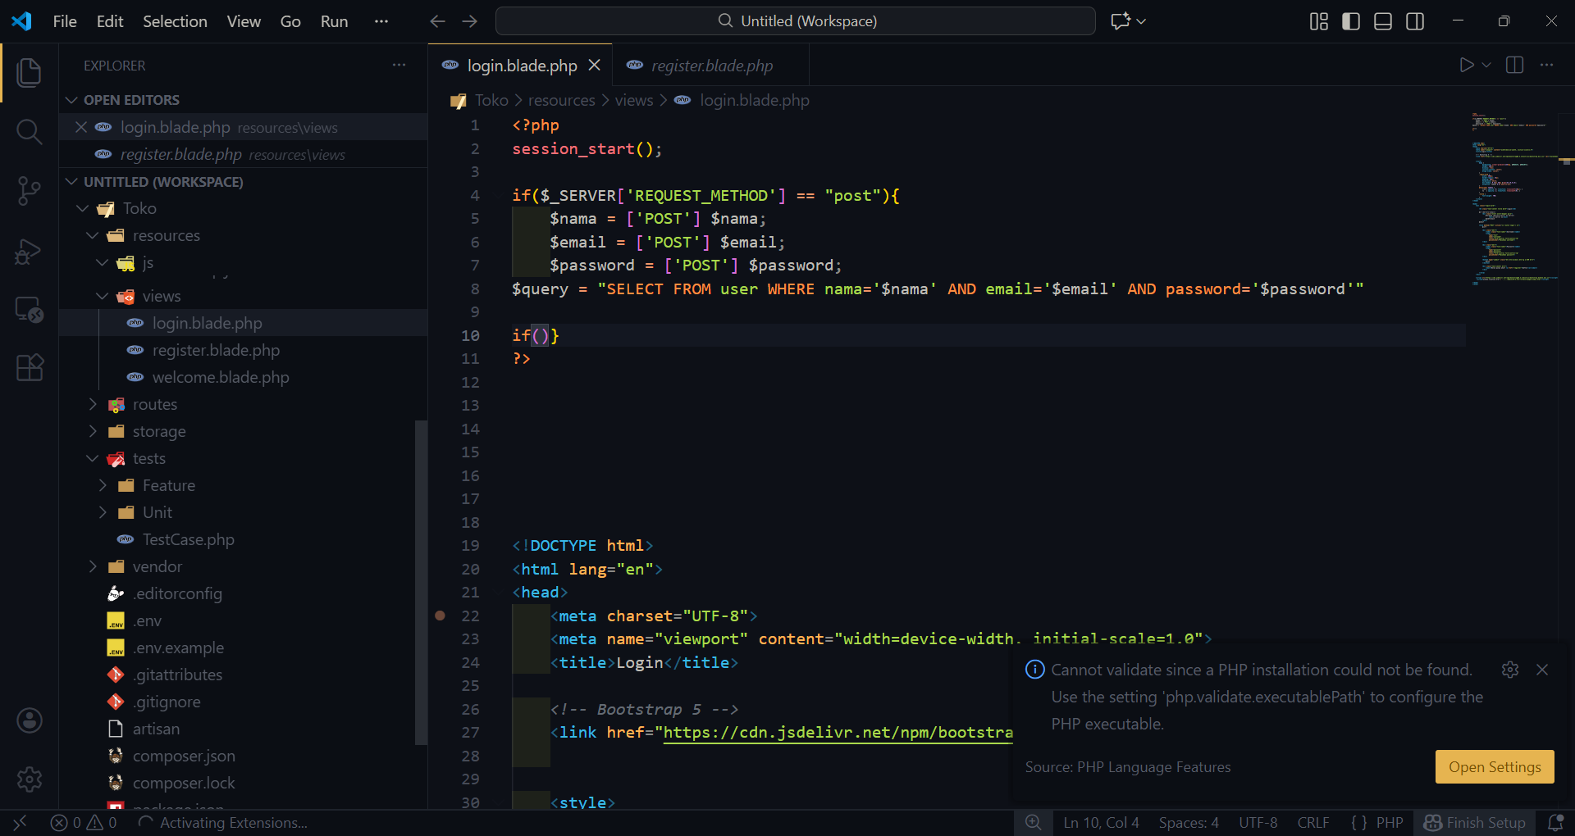Change PHP language mode in status bar
The height and width of the screenshot is (836, 1575).
[1390, 822]
